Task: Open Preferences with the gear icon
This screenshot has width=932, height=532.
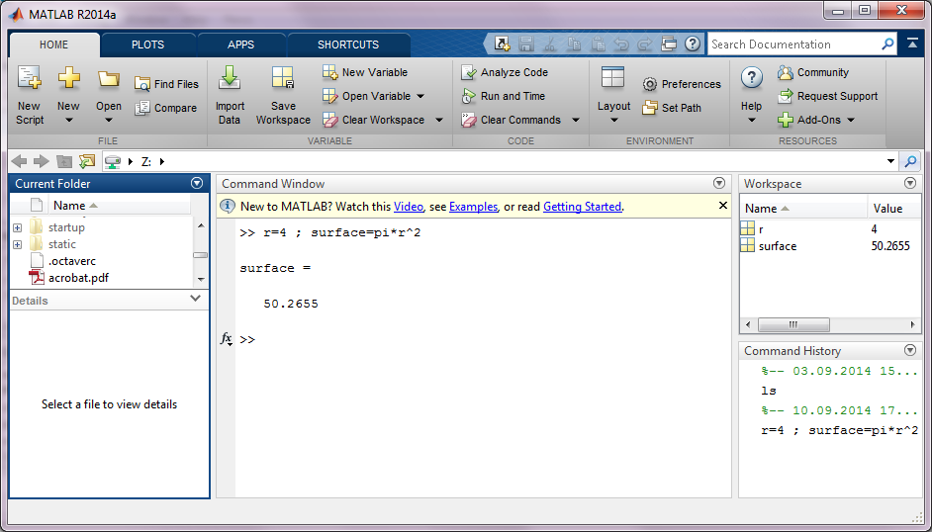Action: pos(650,85)
